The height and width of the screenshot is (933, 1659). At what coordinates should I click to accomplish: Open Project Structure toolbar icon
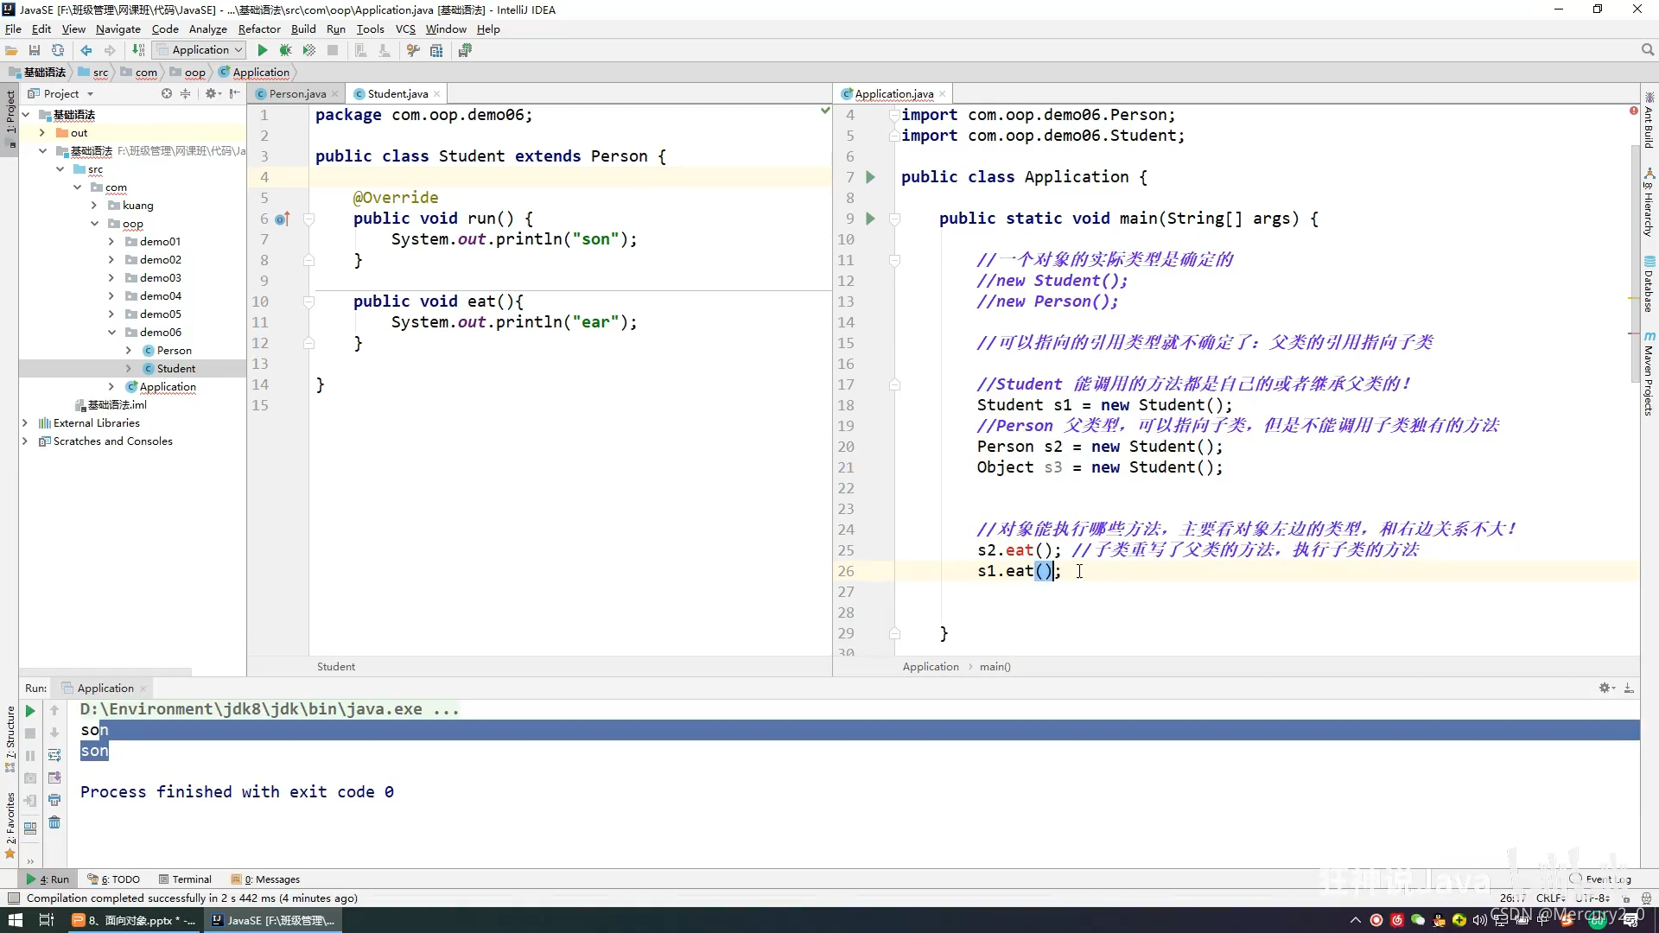[x=436, y=50]
